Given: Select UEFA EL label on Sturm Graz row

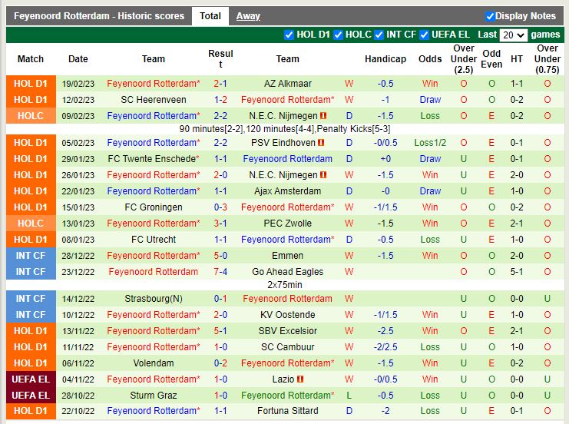Looking at the screenshot, I should [31, 396].
